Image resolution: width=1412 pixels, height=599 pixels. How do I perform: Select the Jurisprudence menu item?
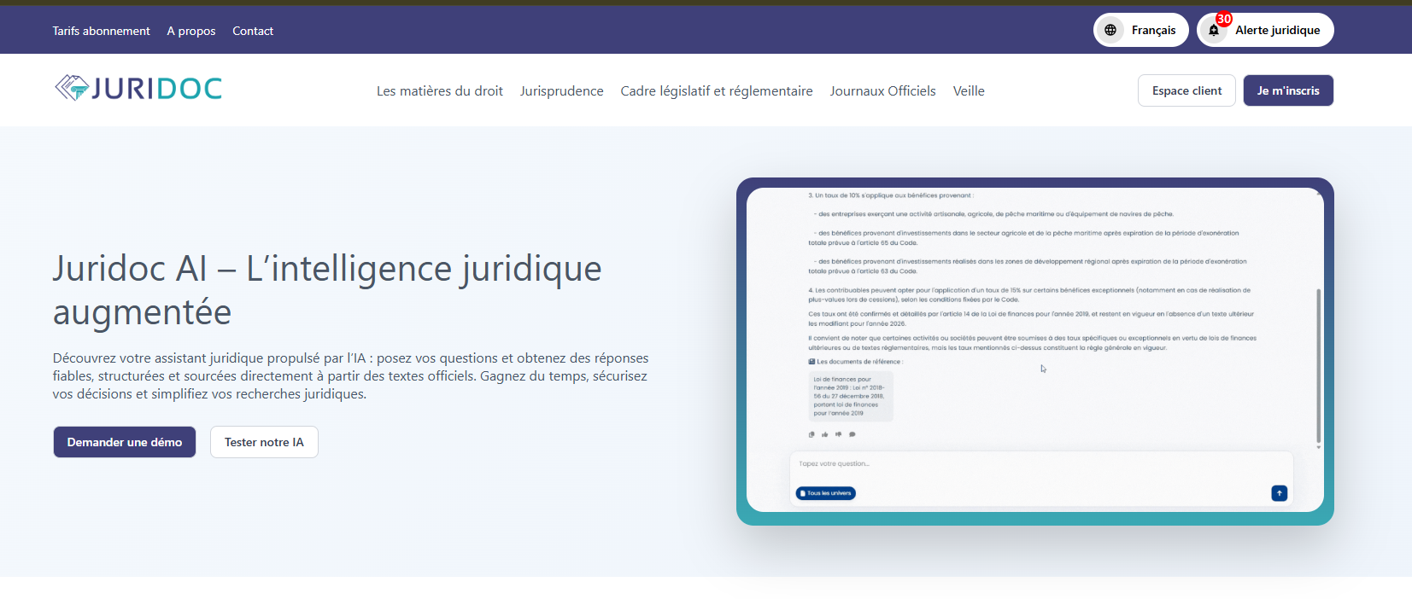click(562, 90)
